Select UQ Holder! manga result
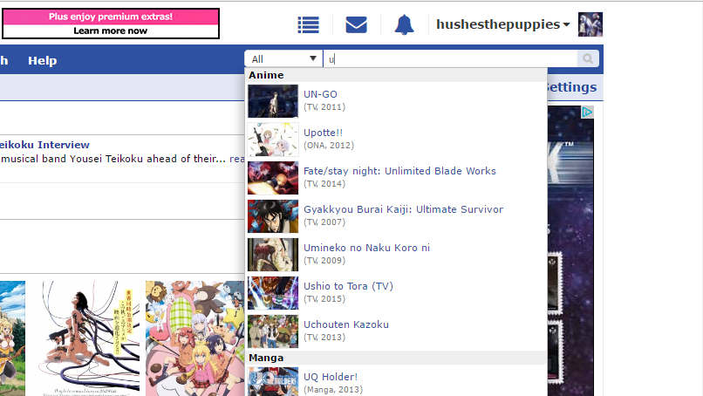The image size is (703, 396). tap(331, 377)
